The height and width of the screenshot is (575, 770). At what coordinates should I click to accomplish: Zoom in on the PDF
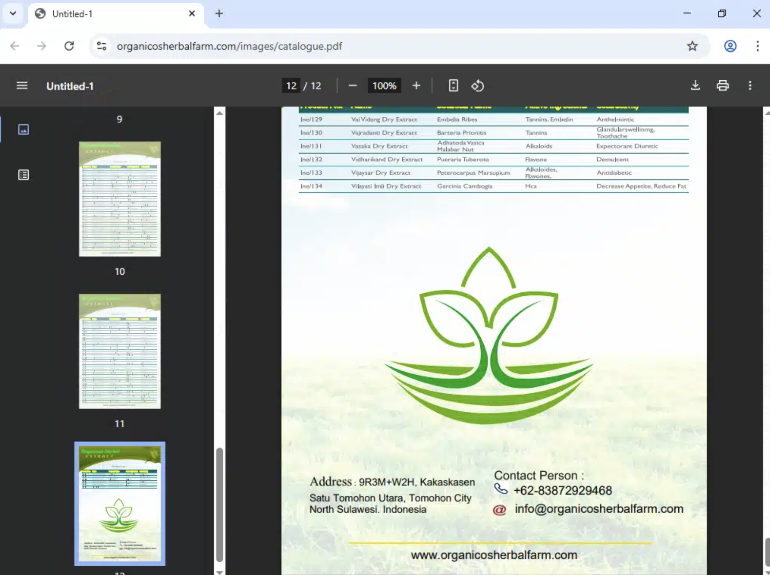point(416,86)
